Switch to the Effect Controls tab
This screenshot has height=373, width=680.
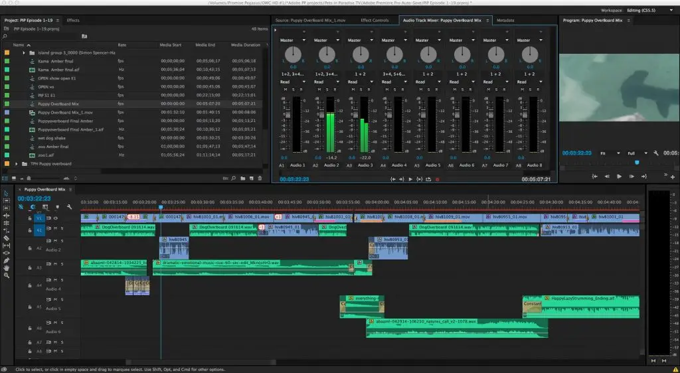coord(375,21)
